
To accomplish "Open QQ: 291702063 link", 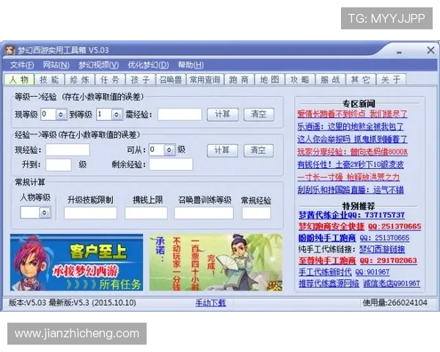I will tap(389, 261).
